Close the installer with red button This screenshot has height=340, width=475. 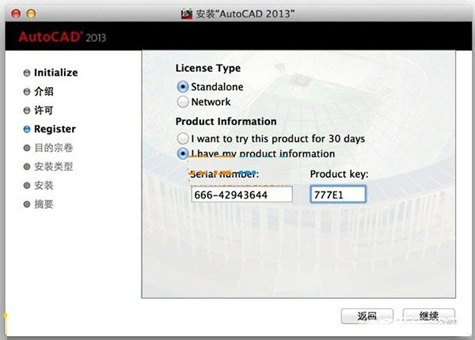point(16,13)
